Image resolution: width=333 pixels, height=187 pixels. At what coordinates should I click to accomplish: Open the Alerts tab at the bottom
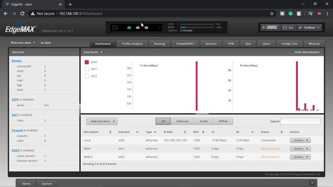(x=27, y=183)
